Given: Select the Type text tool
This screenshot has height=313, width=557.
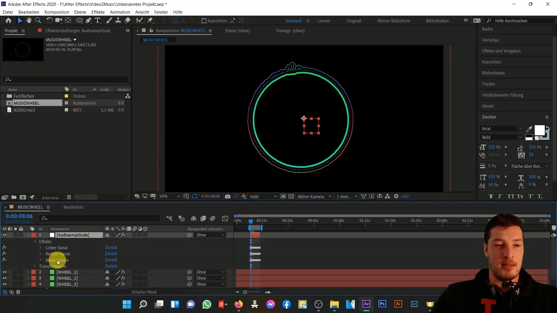Looking at the screenshot, I should (98, 21).
